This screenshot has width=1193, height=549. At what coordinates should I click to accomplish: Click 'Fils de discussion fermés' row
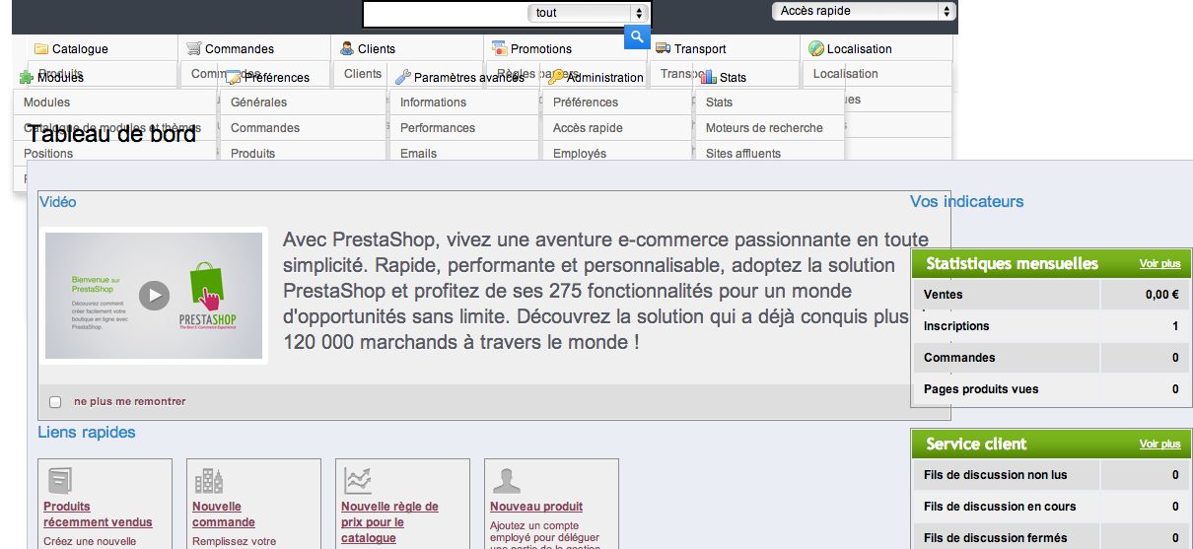(1052, 538)
